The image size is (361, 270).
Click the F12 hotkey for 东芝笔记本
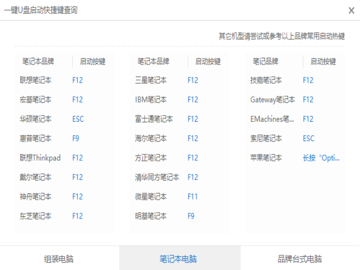click(x=77, y=216)
